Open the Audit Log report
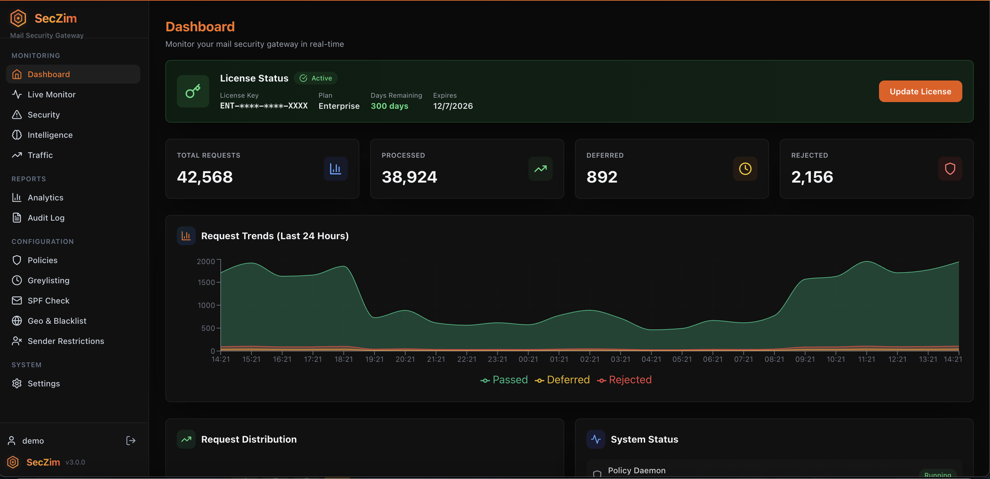This screenshot has width=990, height=479. click(x=46, y=218)
